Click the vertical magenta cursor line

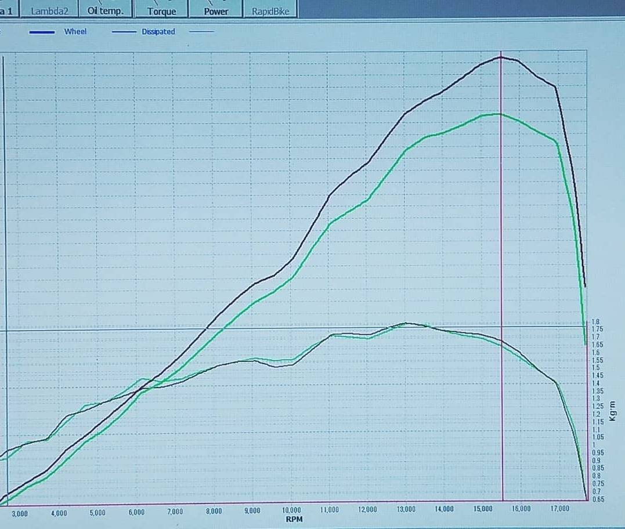click(502, 232)
